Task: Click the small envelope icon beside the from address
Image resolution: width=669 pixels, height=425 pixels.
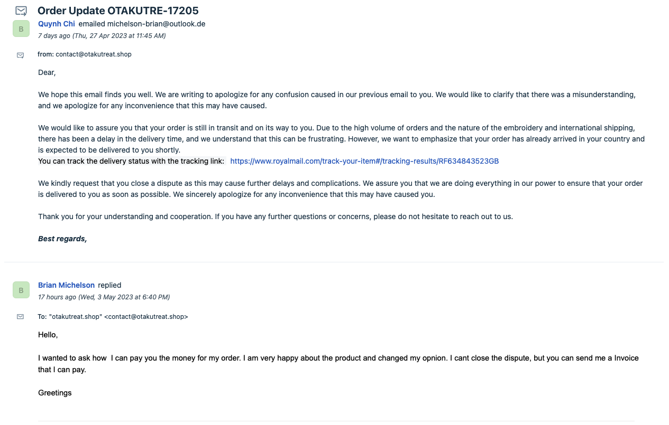Action: tap(20, 55)
